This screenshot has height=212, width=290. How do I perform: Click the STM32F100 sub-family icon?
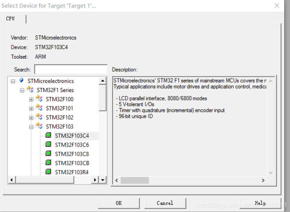coord(39,98)
